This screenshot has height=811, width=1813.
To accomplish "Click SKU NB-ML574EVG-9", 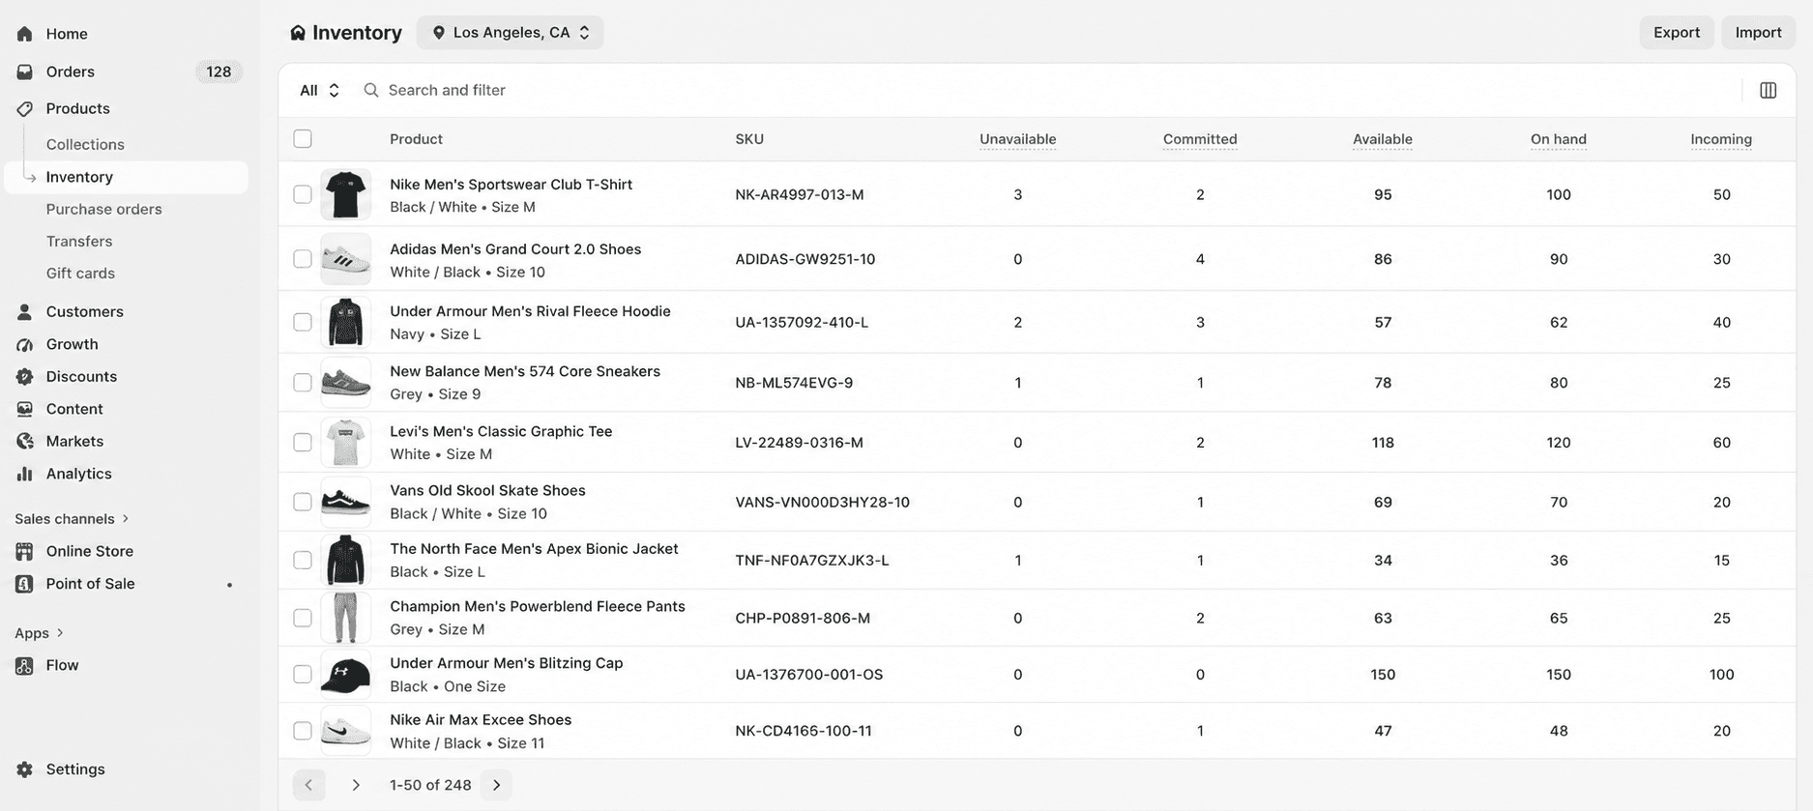I will pos(794,383).
